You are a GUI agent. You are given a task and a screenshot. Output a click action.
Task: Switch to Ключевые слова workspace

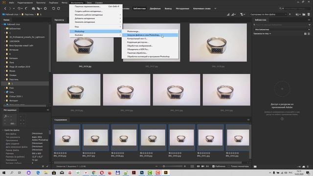pos(202,9)
